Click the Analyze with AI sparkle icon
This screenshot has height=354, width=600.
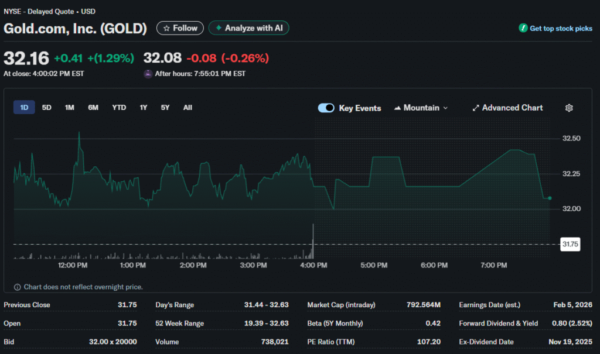point(219,28)
